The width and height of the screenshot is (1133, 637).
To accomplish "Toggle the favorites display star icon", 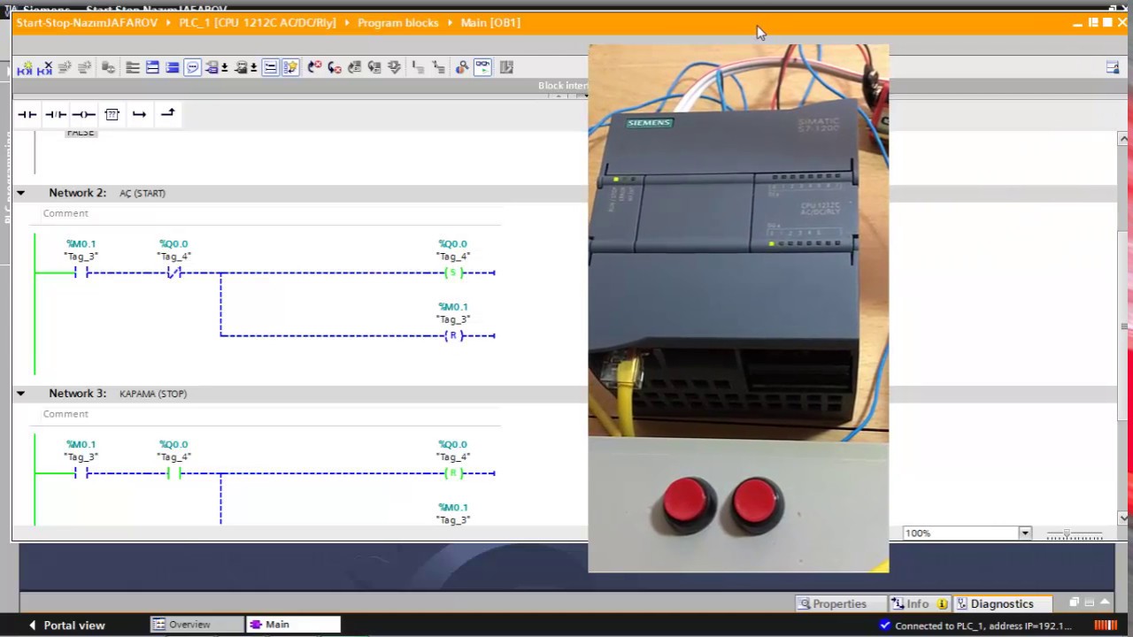I will click(x=290, y=67).
